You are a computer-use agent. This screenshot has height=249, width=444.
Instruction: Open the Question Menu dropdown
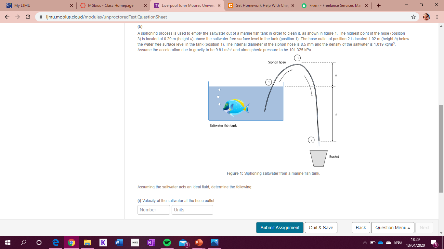point(393,227)
